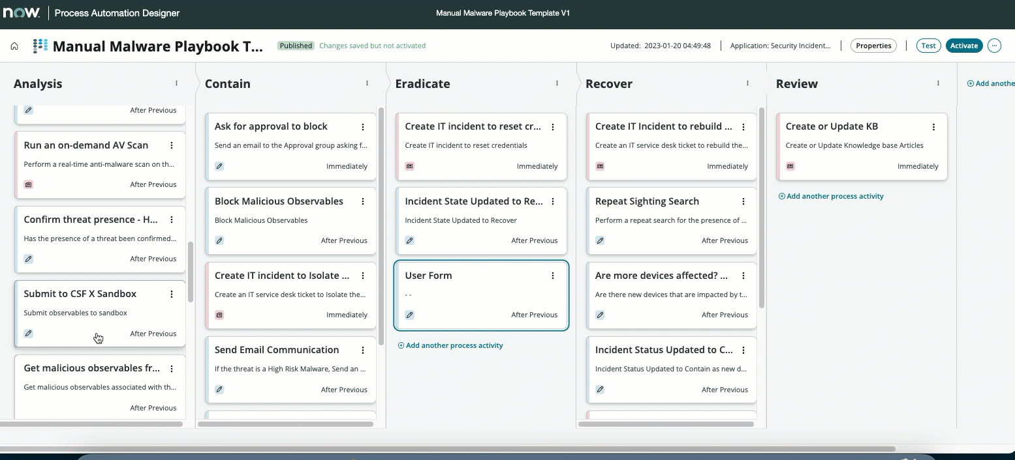Click the Published status badge
The image size is (1015, 460).
pos(296,46)
